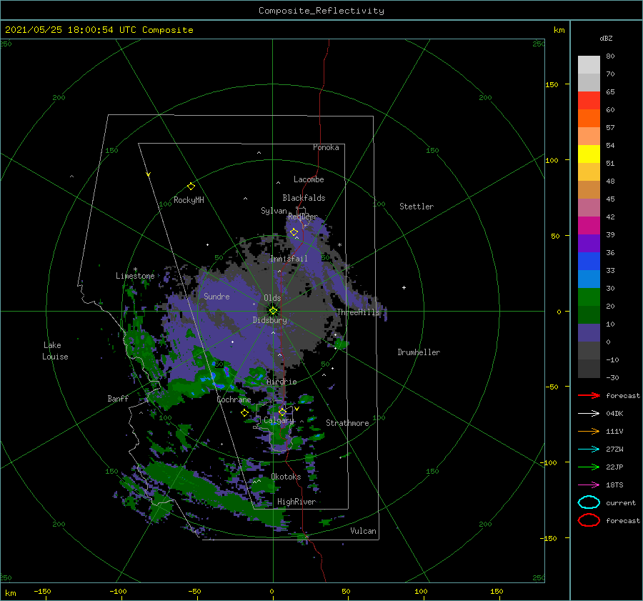Screen dimensions: 643x601
Task: Click the magenta 18TS arrow legend icon
Action: (x=589, y=485)
